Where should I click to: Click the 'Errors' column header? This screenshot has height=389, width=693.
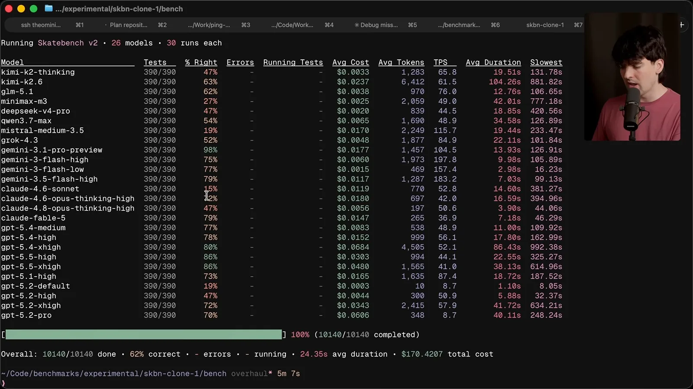coord(240,62)
